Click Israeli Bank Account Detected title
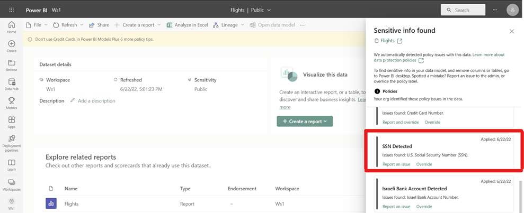524x213 pixels. pyautogui.click(x=414, y=189)
